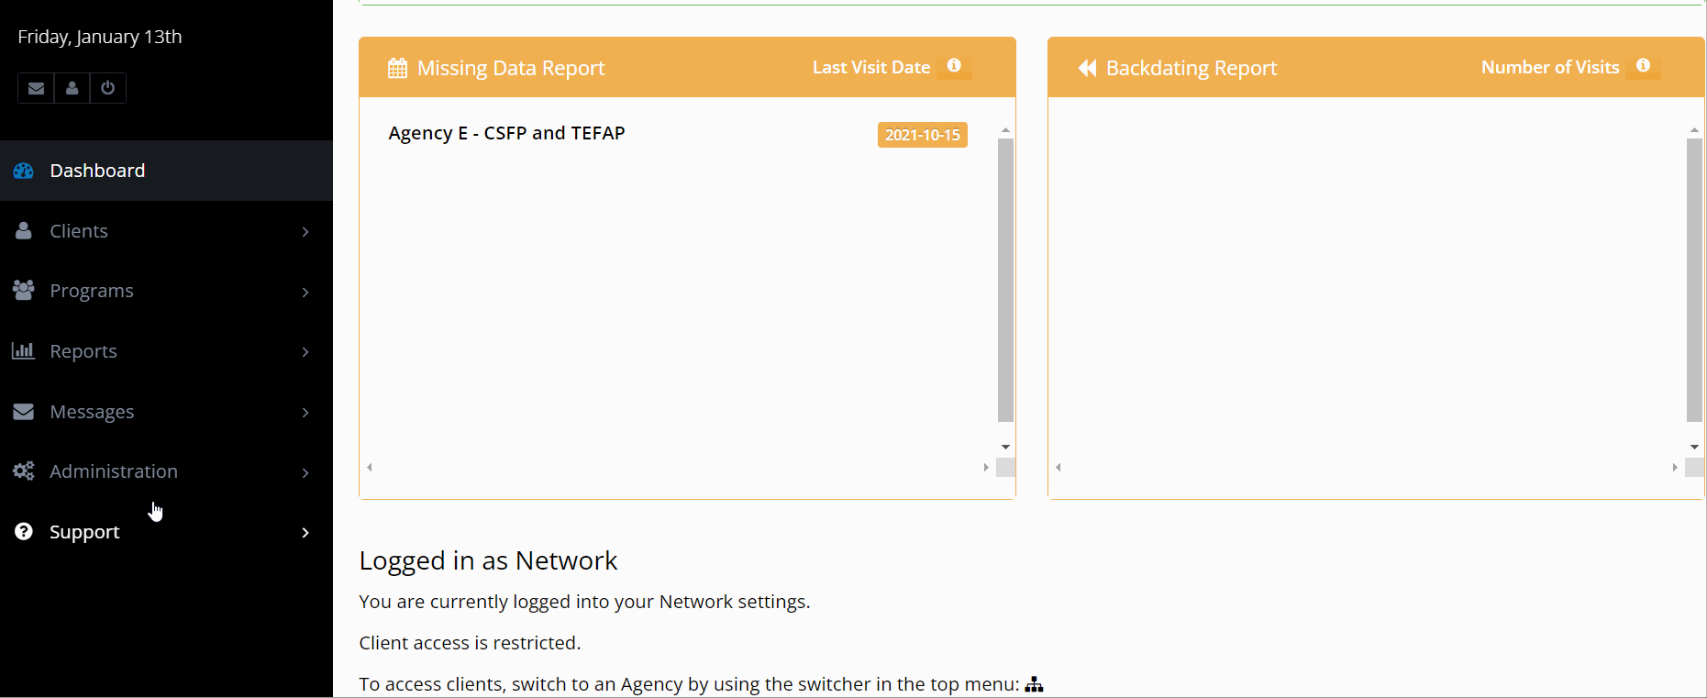Click the envelope mail icon under the date
The image size is (1707, 698).
(x=36, y=88)
